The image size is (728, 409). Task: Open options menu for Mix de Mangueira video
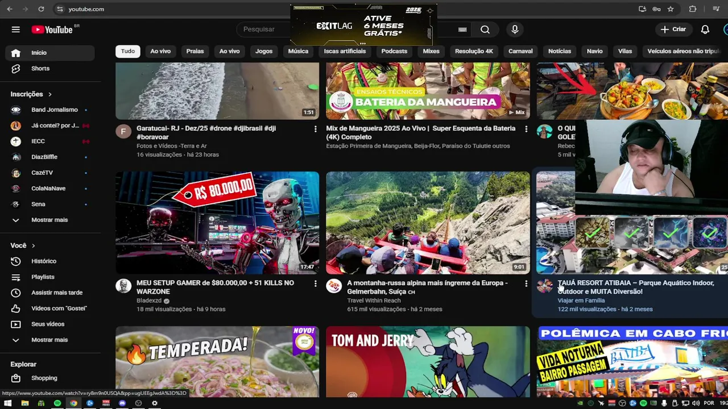click(x=526, y=129)
